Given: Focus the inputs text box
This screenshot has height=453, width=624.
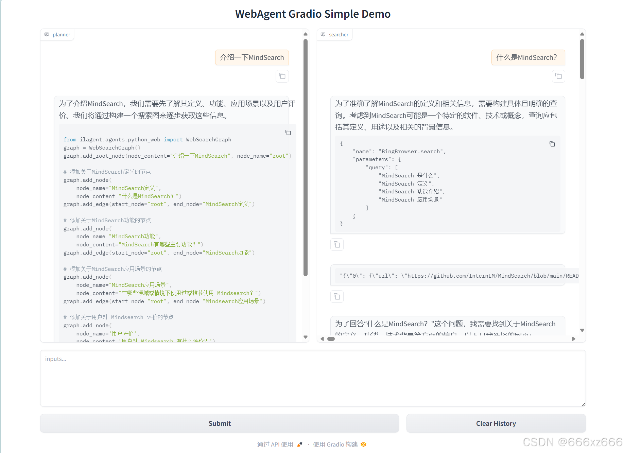Looking at the screenshot, I should point(313,378).
